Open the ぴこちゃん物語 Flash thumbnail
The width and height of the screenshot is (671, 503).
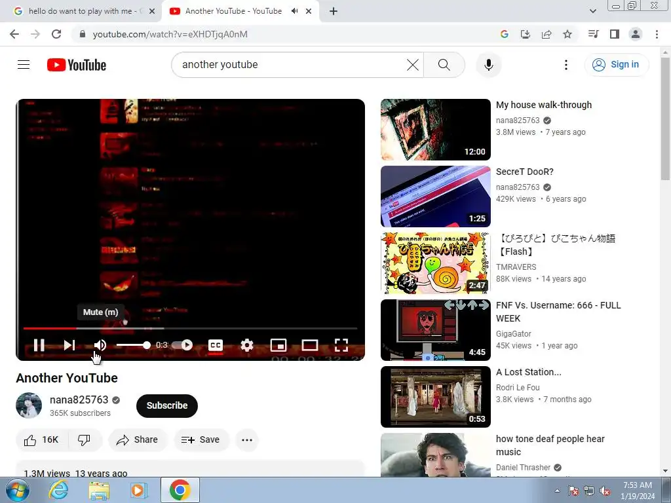(x=435, y=263)
